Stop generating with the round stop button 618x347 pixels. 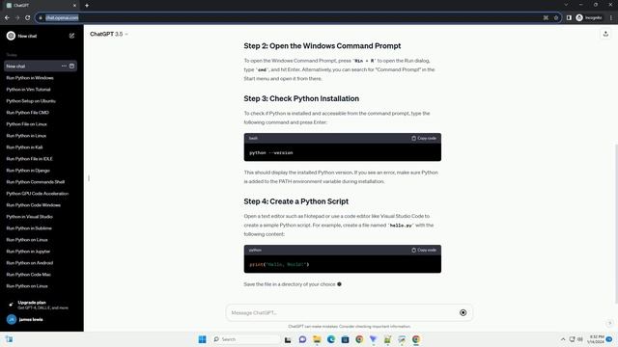tap(463, 312)
